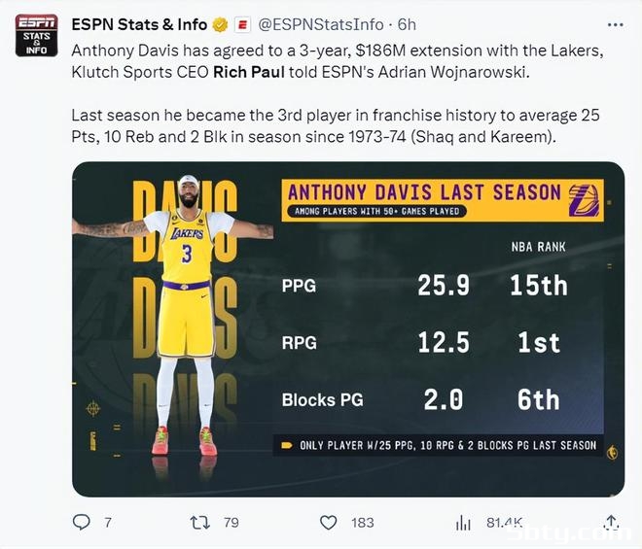
Task: Click the Lakers logo in graphic
Action: (x=585, y=200)
